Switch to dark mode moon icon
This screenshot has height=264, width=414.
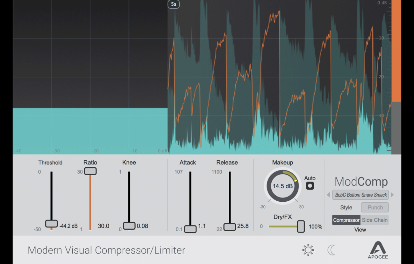[x=332, y=250]
